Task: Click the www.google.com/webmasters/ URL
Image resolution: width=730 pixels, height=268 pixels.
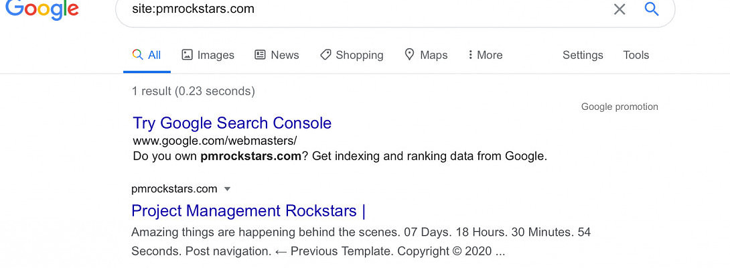Action: 215,141
